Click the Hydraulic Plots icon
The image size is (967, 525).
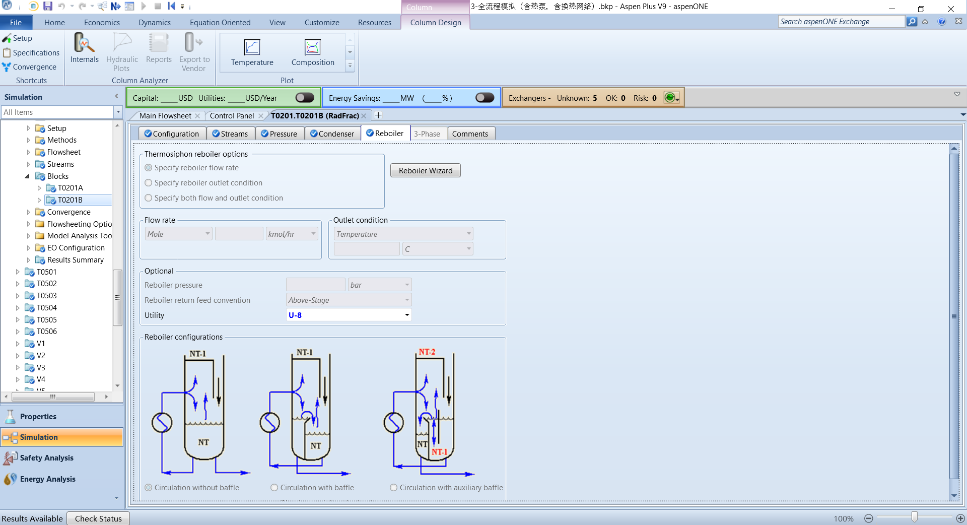pos(122,52)
